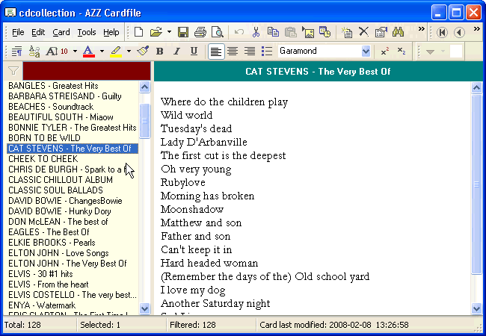Click the card text scroll down arrow
The width and height of the screenshot is (486, 336).
coord(476,308)
